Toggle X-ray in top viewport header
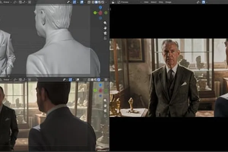 89,2
